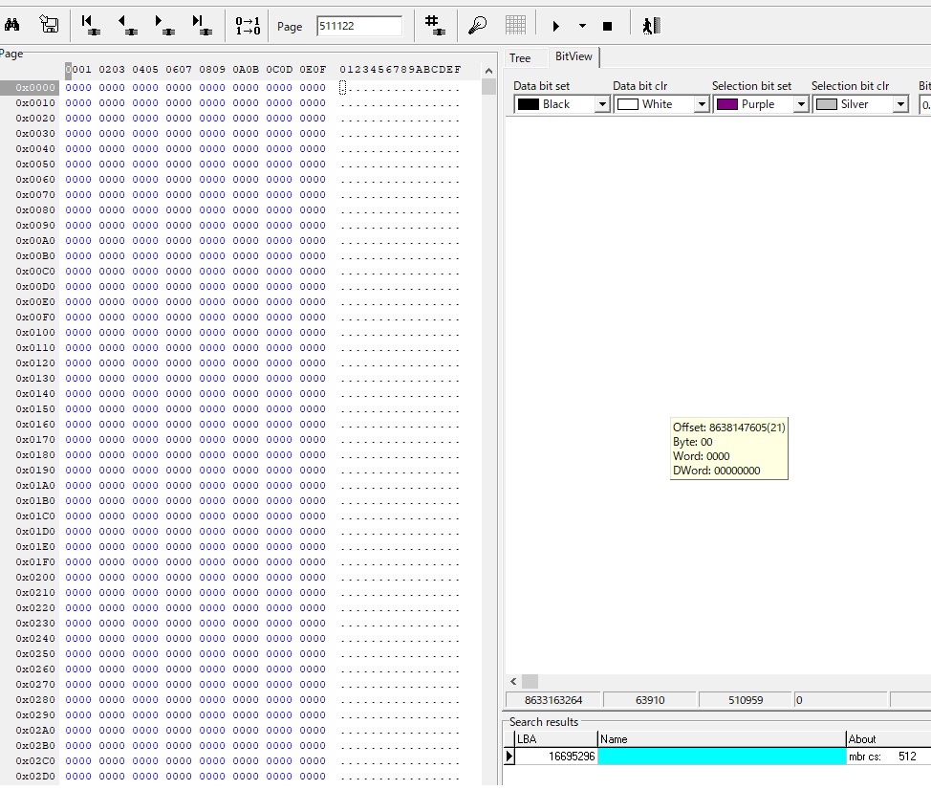Open the dropdown arrow beside play

(x=582, y=27)
